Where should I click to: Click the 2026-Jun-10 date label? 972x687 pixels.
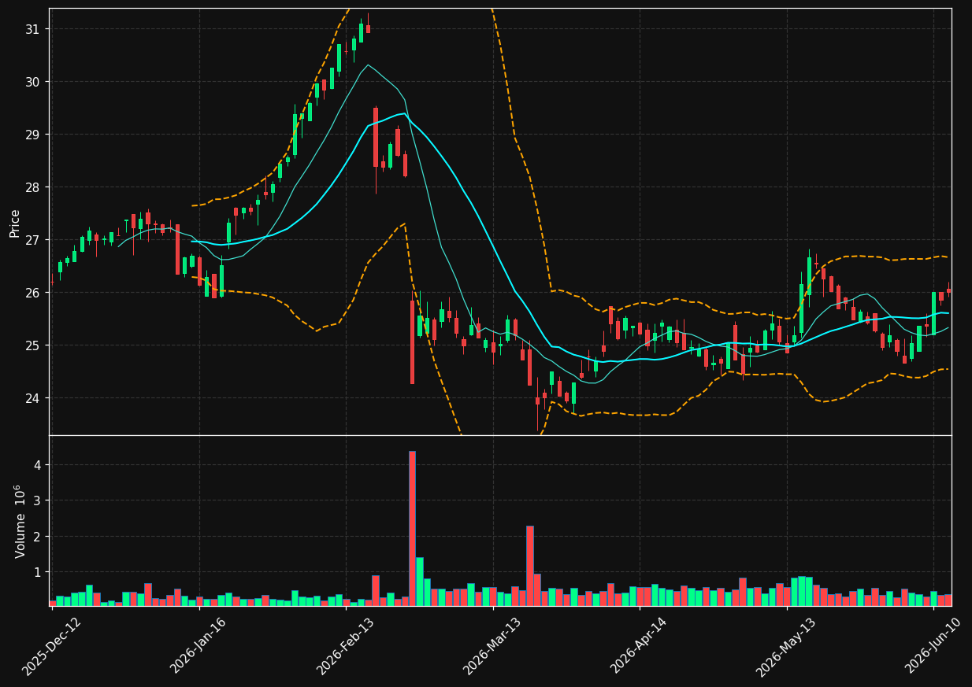(933, 645)
